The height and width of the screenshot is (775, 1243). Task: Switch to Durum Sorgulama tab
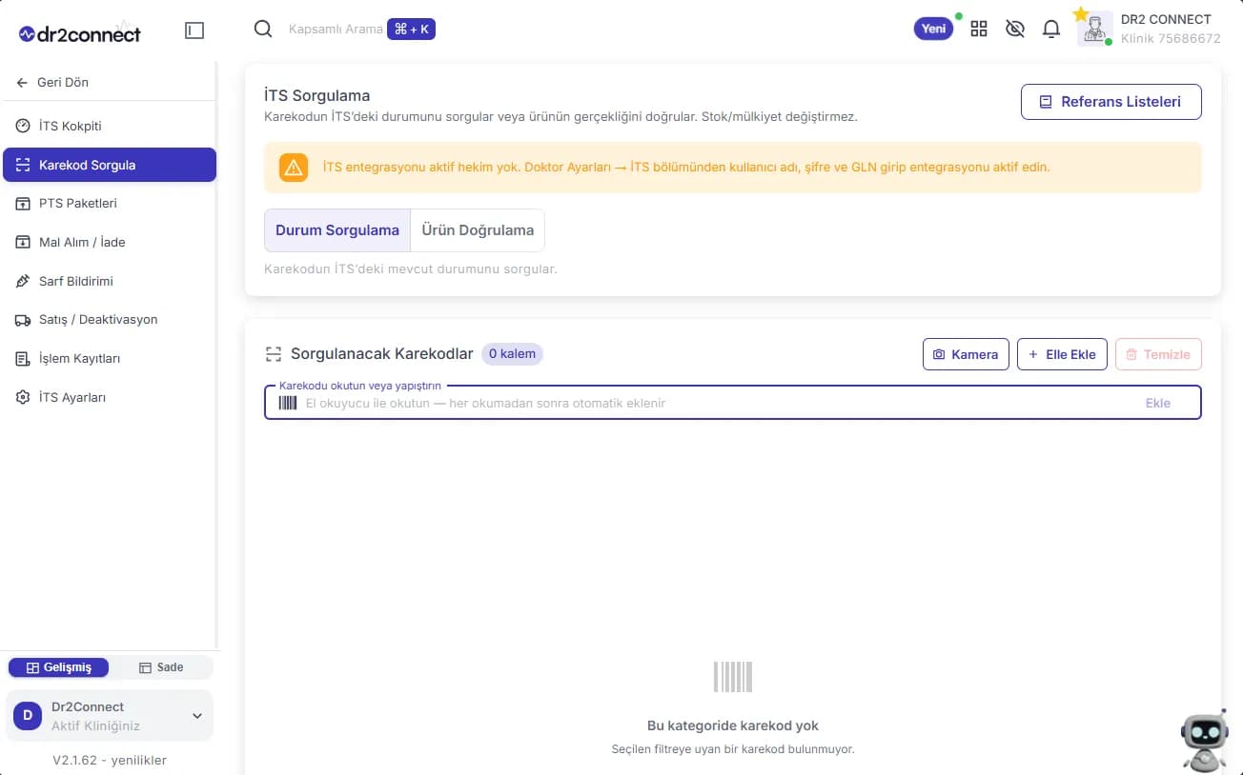coord(337,230)
